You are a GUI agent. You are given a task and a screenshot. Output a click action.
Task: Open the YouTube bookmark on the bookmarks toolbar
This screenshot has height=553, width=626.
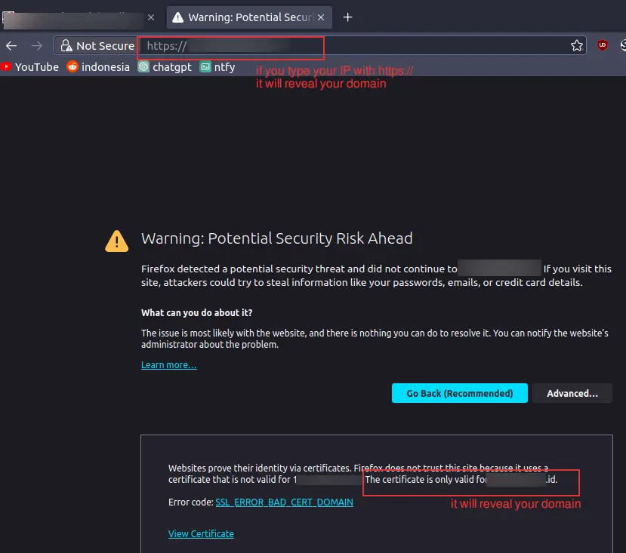(30, 66)
